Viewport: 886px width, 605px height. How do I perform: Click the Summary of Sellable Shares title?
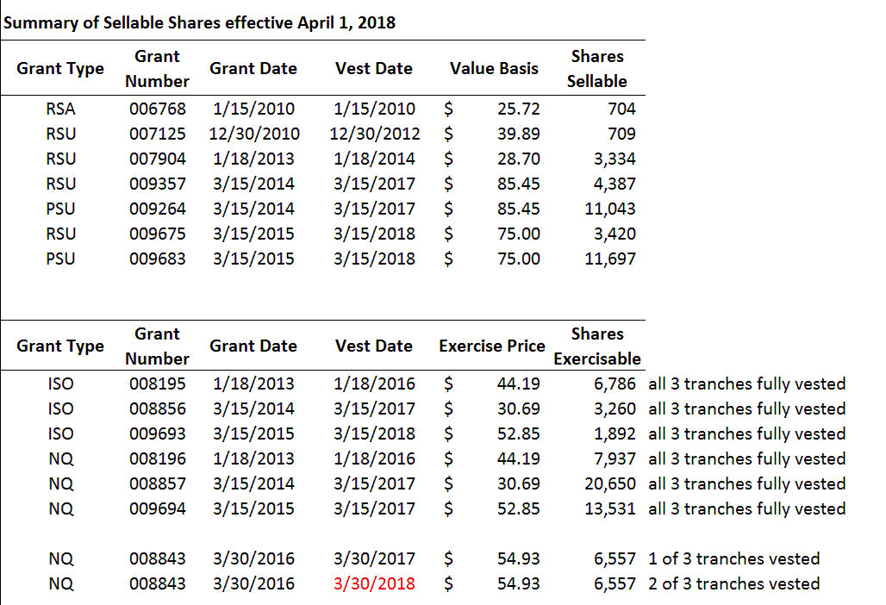click(x=200, y=22)
